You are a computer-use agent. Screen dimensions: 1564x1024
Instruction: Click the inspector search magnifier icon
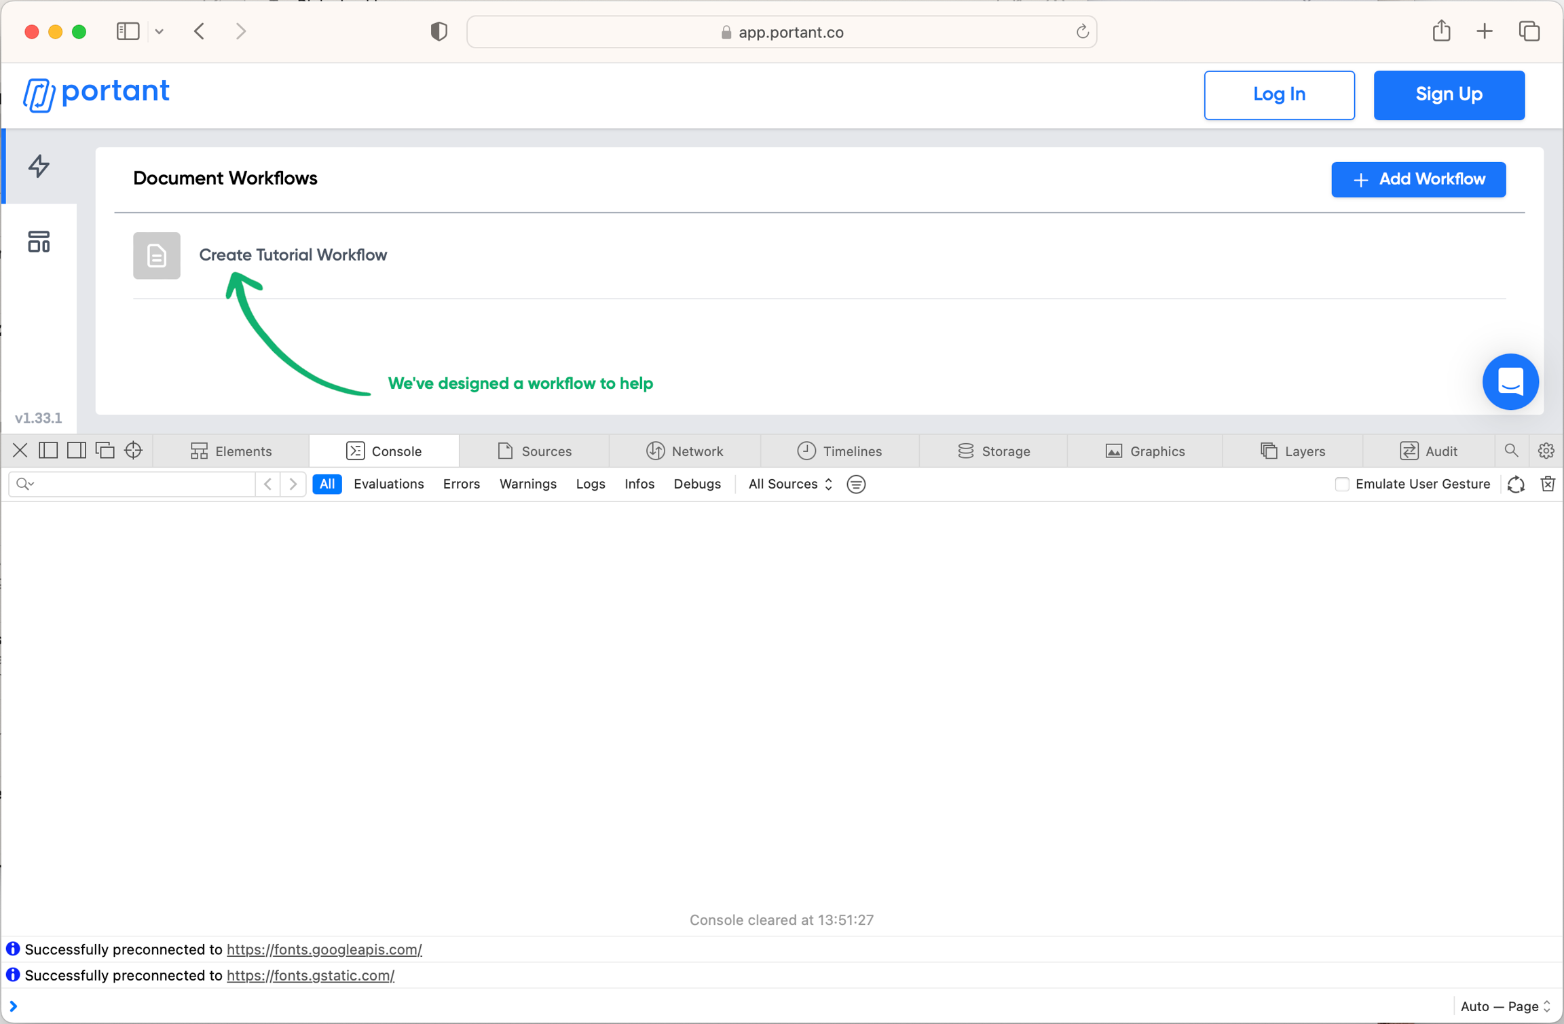pos(1511,451)
